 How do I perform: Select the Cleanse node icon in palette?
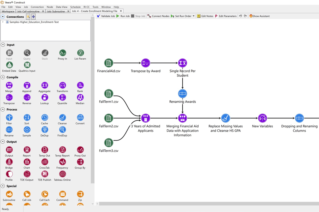click(62, 117)
